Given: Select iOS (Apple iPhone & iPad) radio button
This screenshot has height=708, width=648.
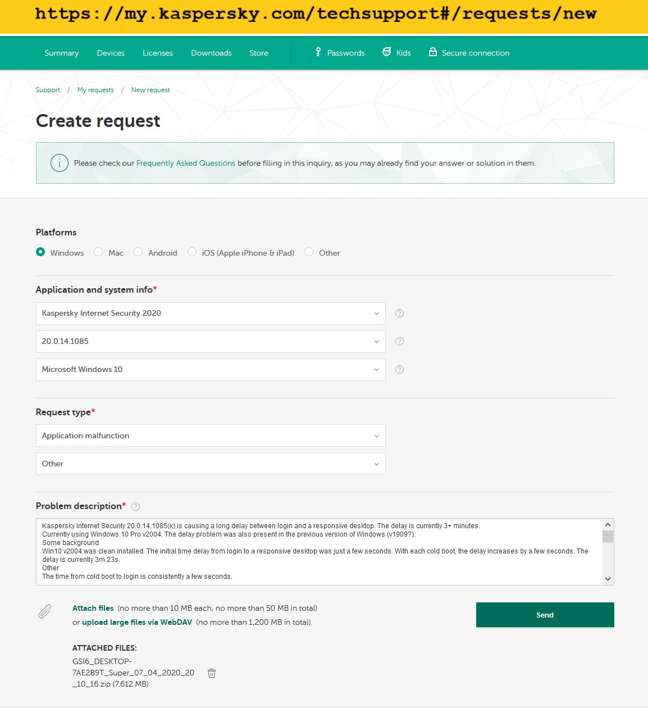Looking at the screenshot, I should pyautogui.click(x=192, y=252).
